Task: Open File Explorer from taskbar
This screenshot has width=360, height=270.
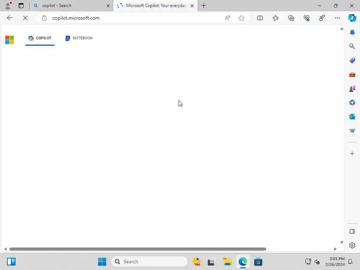Action: (x=227, y=262)
